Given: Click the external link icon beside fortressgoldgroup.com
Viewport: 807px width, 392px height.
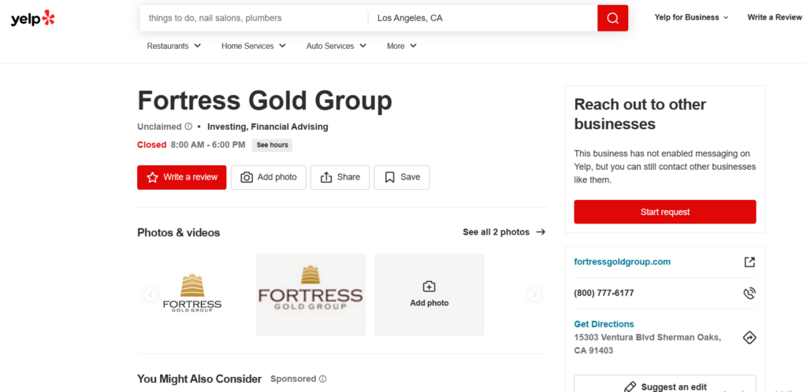Looking at the screenshot, I should [749, 262].
